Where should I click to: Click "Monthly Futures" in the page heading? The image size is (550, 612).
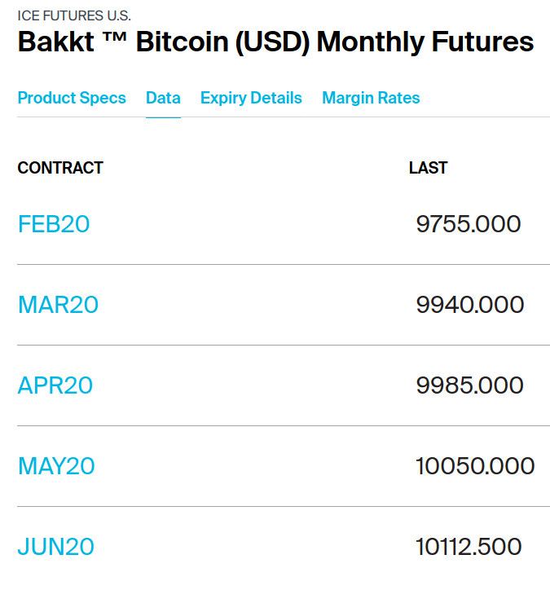pos(425,42)
